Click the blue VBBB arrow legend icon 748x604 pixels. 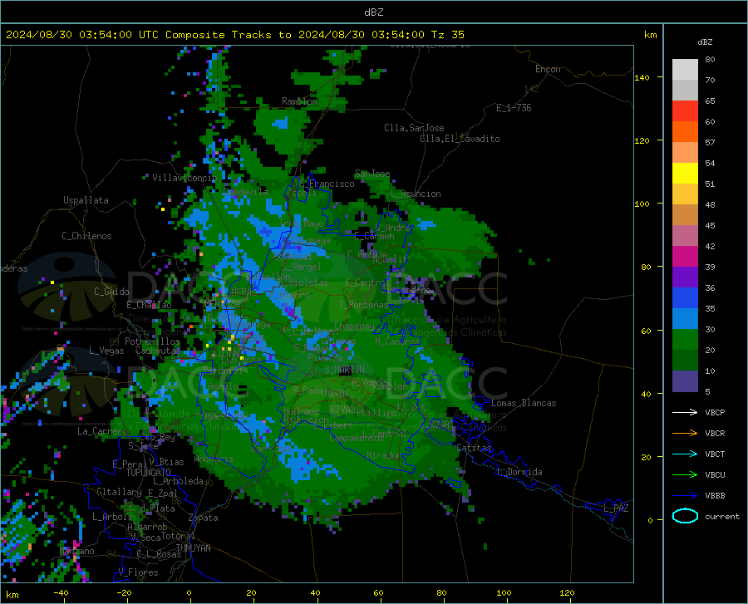[685, 495]
